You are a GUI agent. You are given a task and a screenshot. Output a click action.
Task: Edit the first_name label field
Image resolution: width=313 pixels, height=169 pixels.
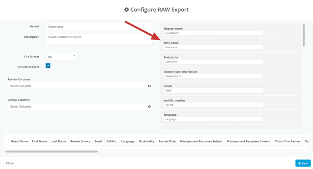tap(213, 47)
